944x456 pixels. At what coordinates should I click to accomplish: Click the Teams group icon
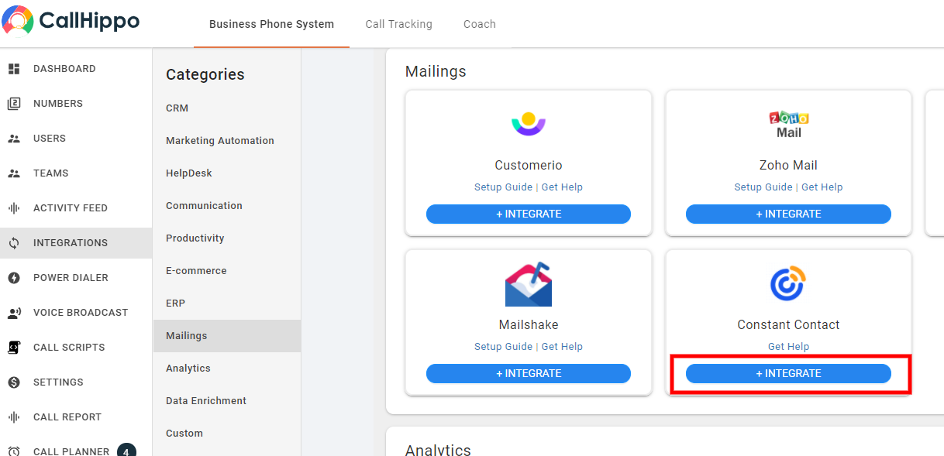click(13, 173)
